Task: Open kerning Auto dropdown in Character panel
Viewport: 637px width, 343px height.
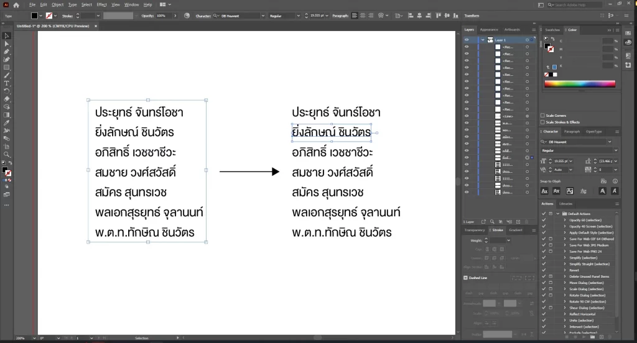Action: [571, 170]
